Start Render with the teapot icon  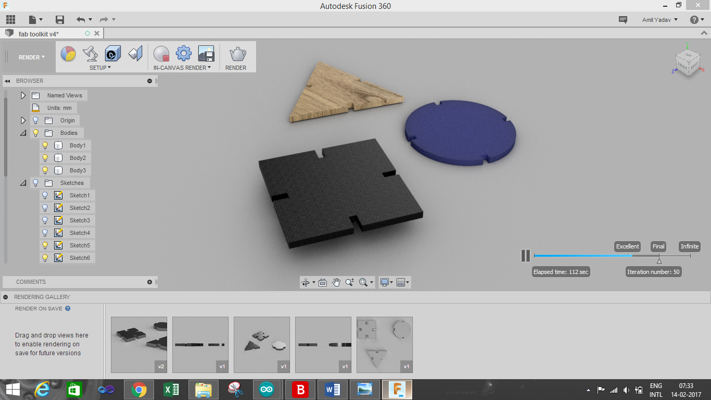[x=237, y=53]
